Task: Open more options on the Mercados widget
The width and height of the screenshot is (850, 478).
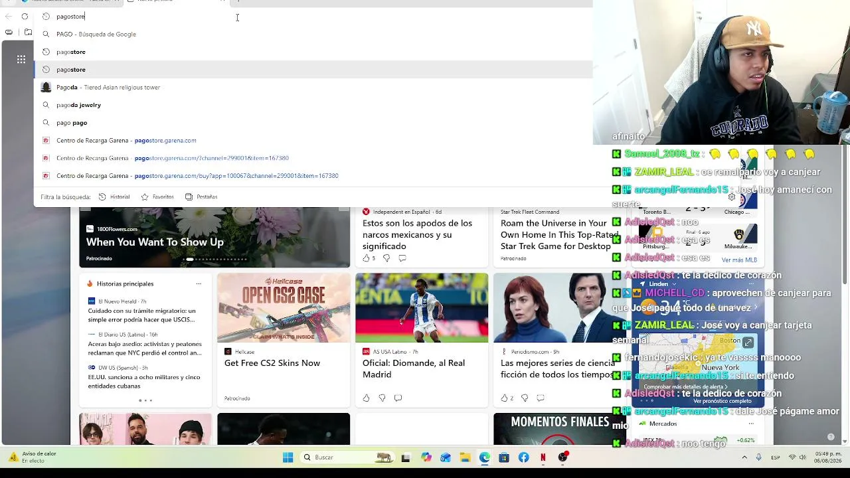Action: pyautogui.click(x=751, y=424)
